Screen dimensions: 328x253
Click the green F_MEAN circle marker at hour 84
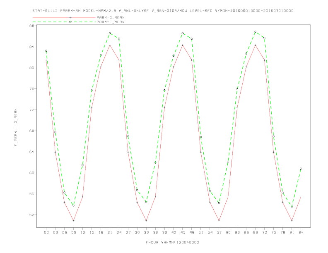click(x=301, y=169)
